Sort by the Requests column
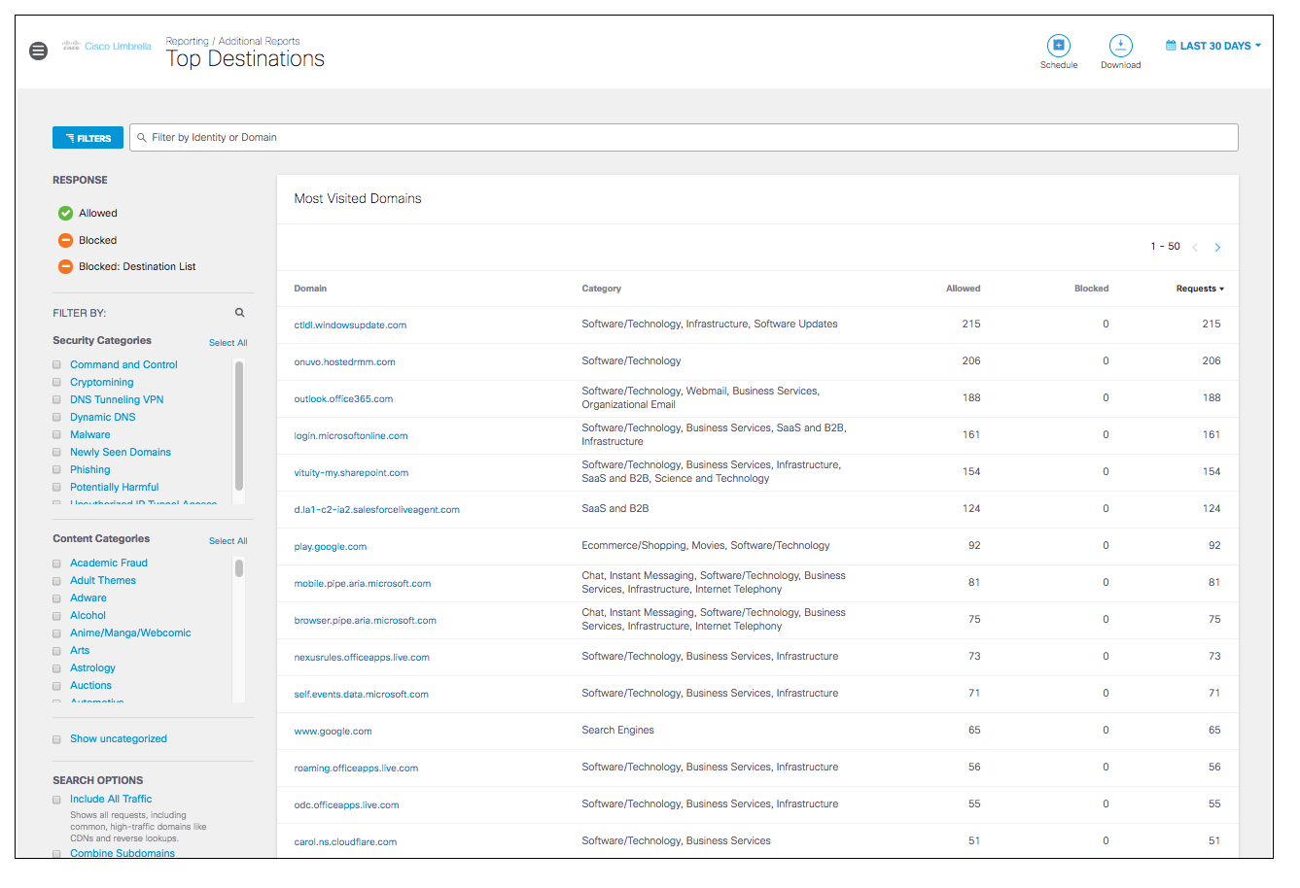Image resolution: width=1300 pixels, height=888 pixels. 1200,289
